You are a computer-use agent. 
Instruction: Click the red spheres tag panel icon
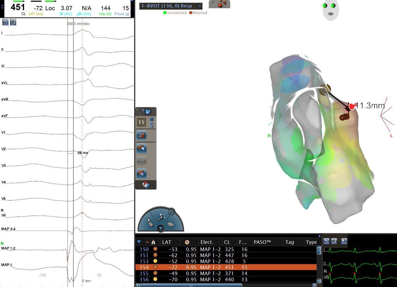tap(222, 4)
